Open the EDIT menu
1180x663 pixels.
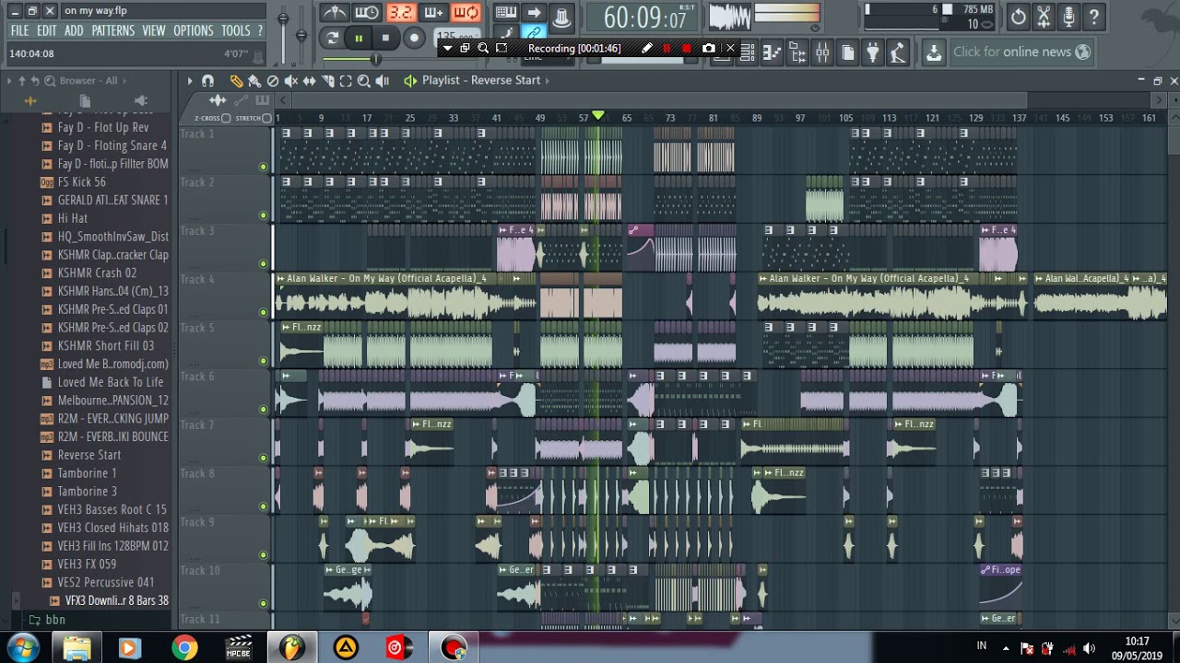46,30
